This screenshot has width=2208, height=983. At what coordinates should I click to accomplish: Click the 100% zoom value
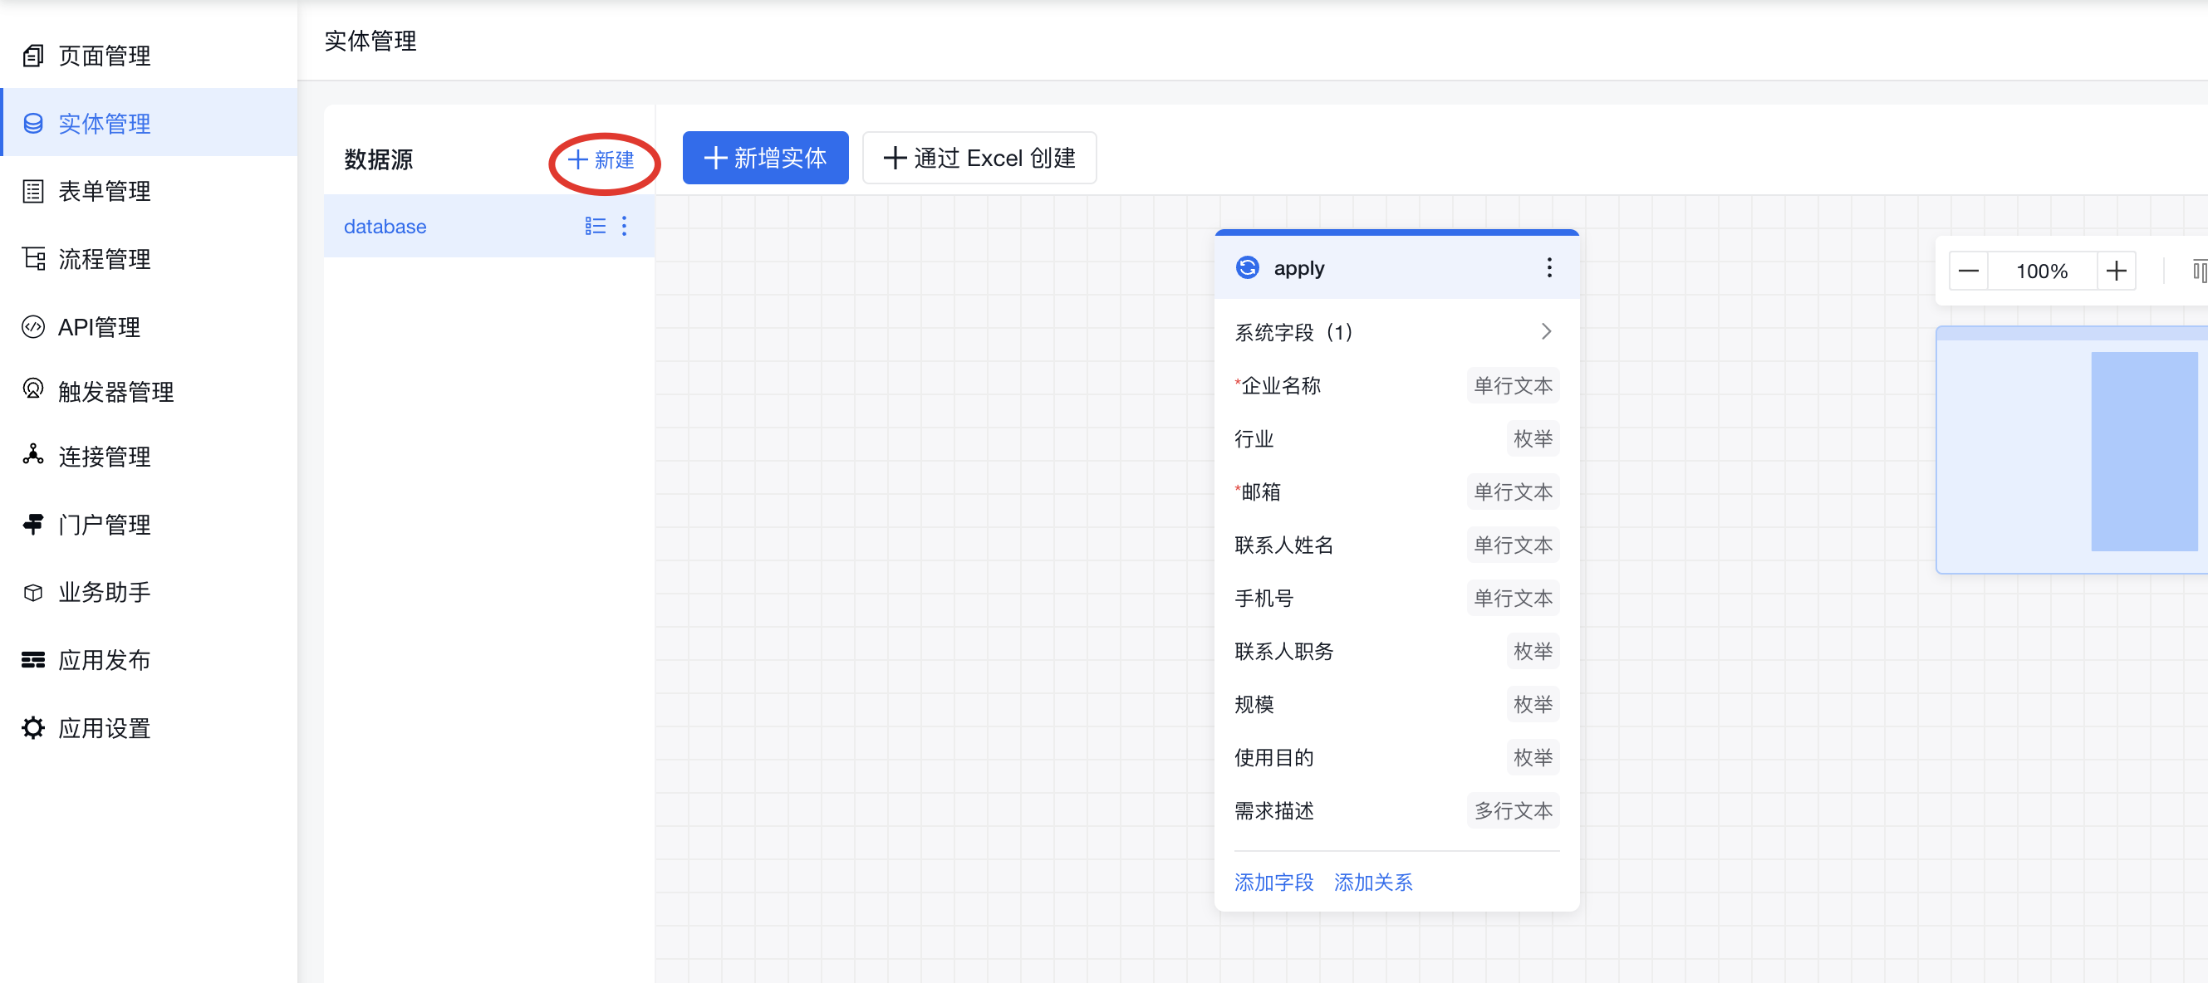(x=2042, y=271)
